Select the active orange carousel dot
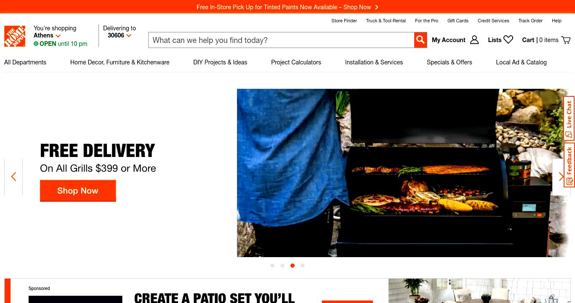 293,266
